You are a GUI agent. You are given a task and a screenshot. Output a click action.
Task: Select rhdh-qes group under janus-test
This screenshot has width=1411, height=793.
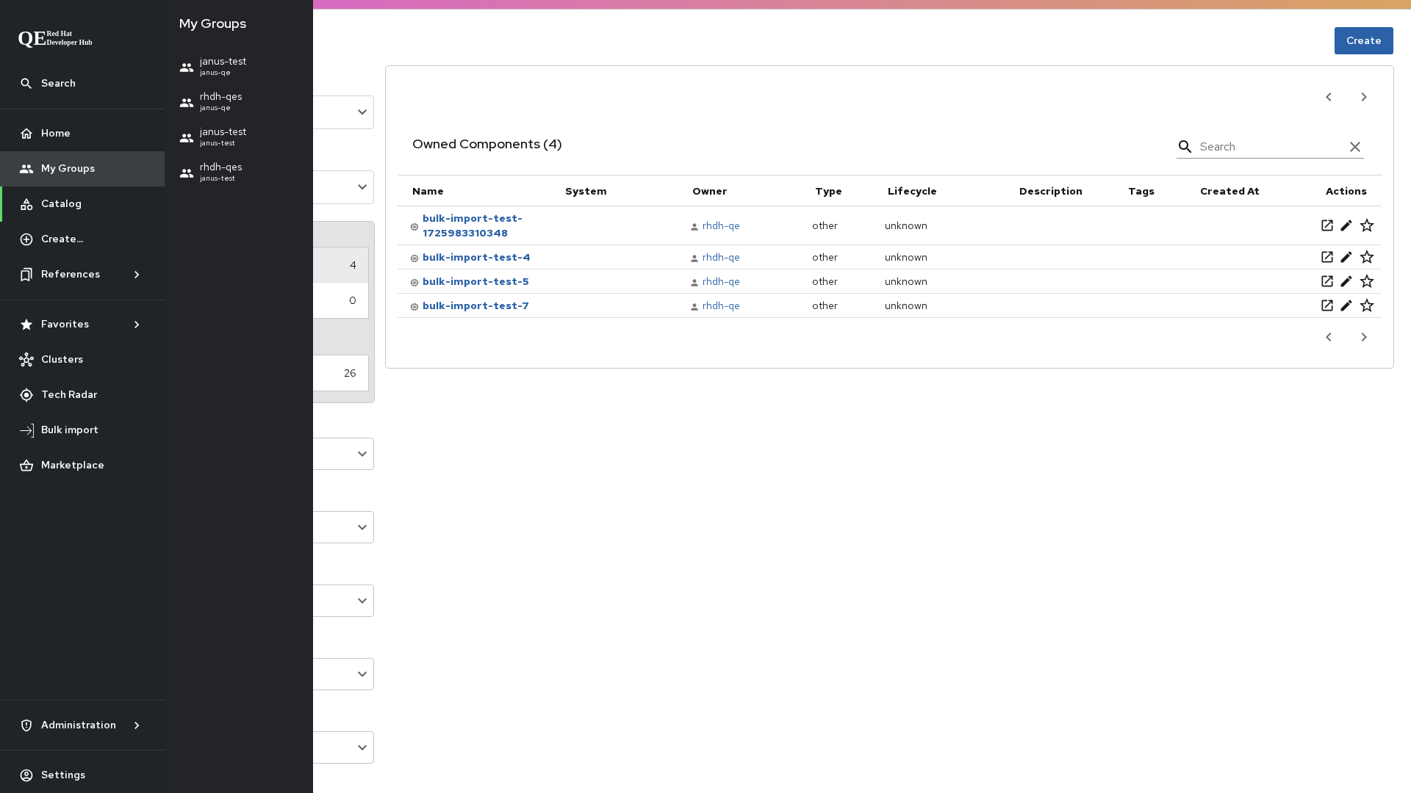pyautogui.click(x=220, y=172)
